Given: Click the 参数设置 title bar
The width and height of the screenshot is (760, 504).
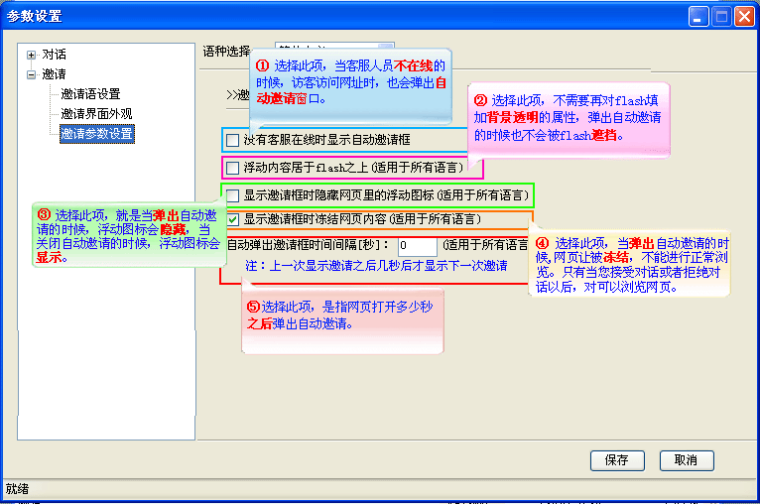Looking at the screenshot, I should click(347, 16).
